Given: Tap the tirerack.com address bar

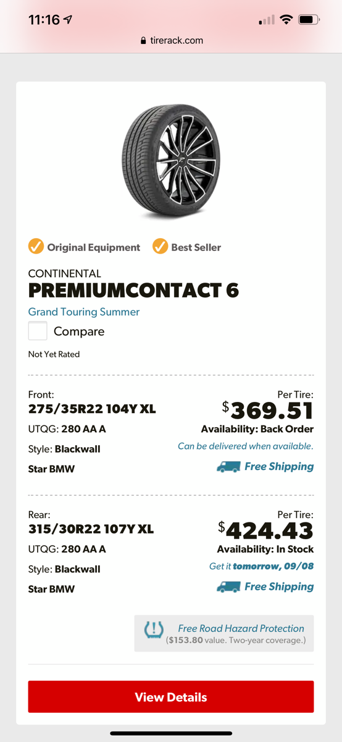Looking at the screenshot, I should [171, 40].
